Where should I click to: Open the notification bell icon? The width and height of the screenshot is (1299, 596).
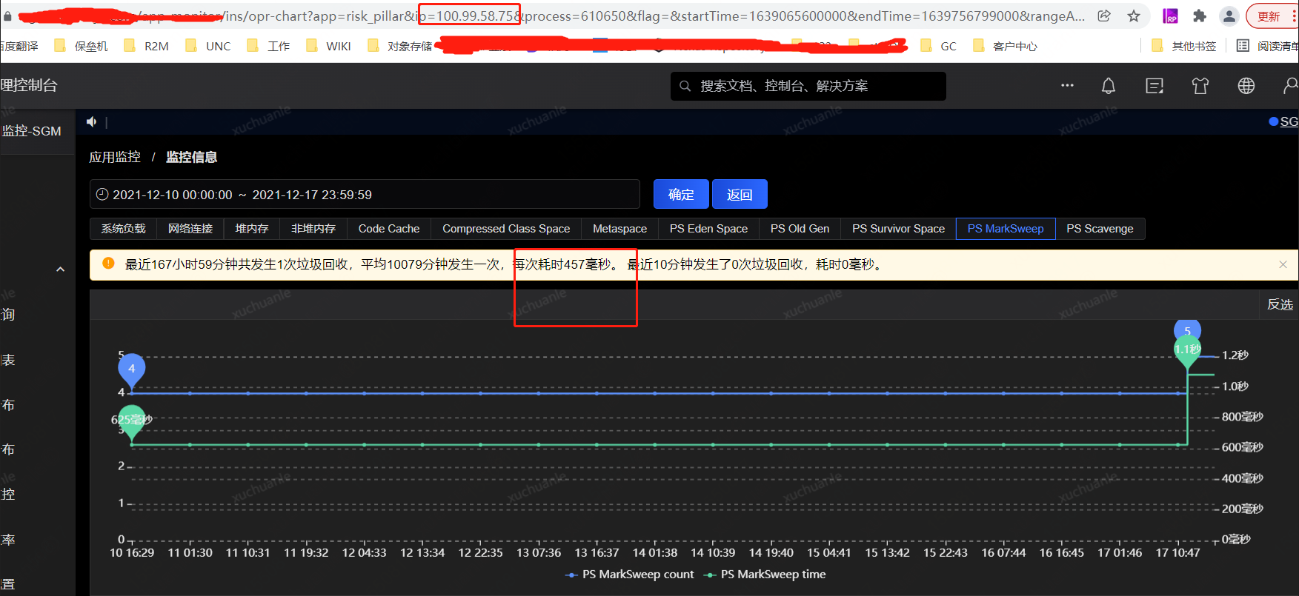(1108, 86)
